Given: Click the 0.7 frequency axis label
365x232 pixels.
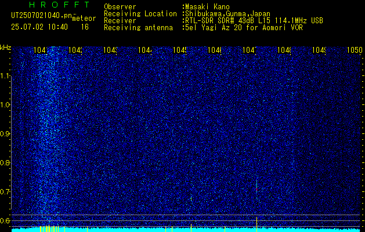Looking at the screenshot, I should coord(6,192).
